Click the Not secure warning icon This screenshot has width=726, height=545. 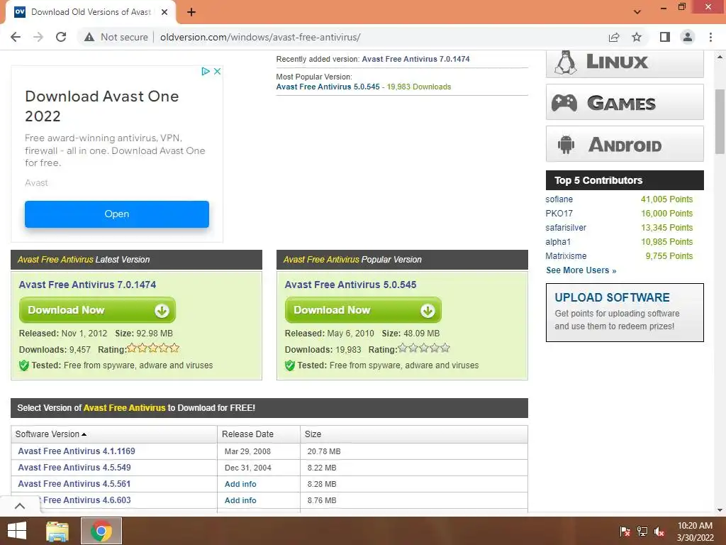click(89, 37)
